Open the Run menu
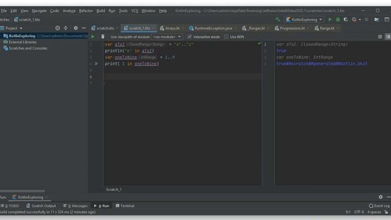The width and height of the screenshot is (391, 220). [112, 11]
